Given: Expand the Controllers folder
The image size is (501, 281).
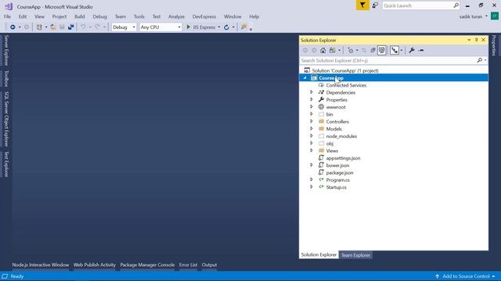Looking at the screenshot, I should tap(312, 122).
